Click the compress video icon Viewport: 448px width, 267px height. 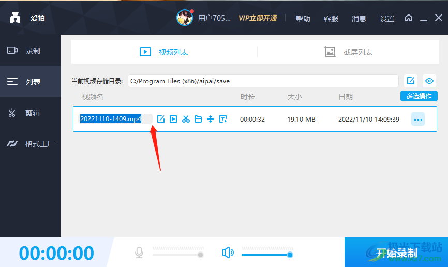tap(211, 119)
